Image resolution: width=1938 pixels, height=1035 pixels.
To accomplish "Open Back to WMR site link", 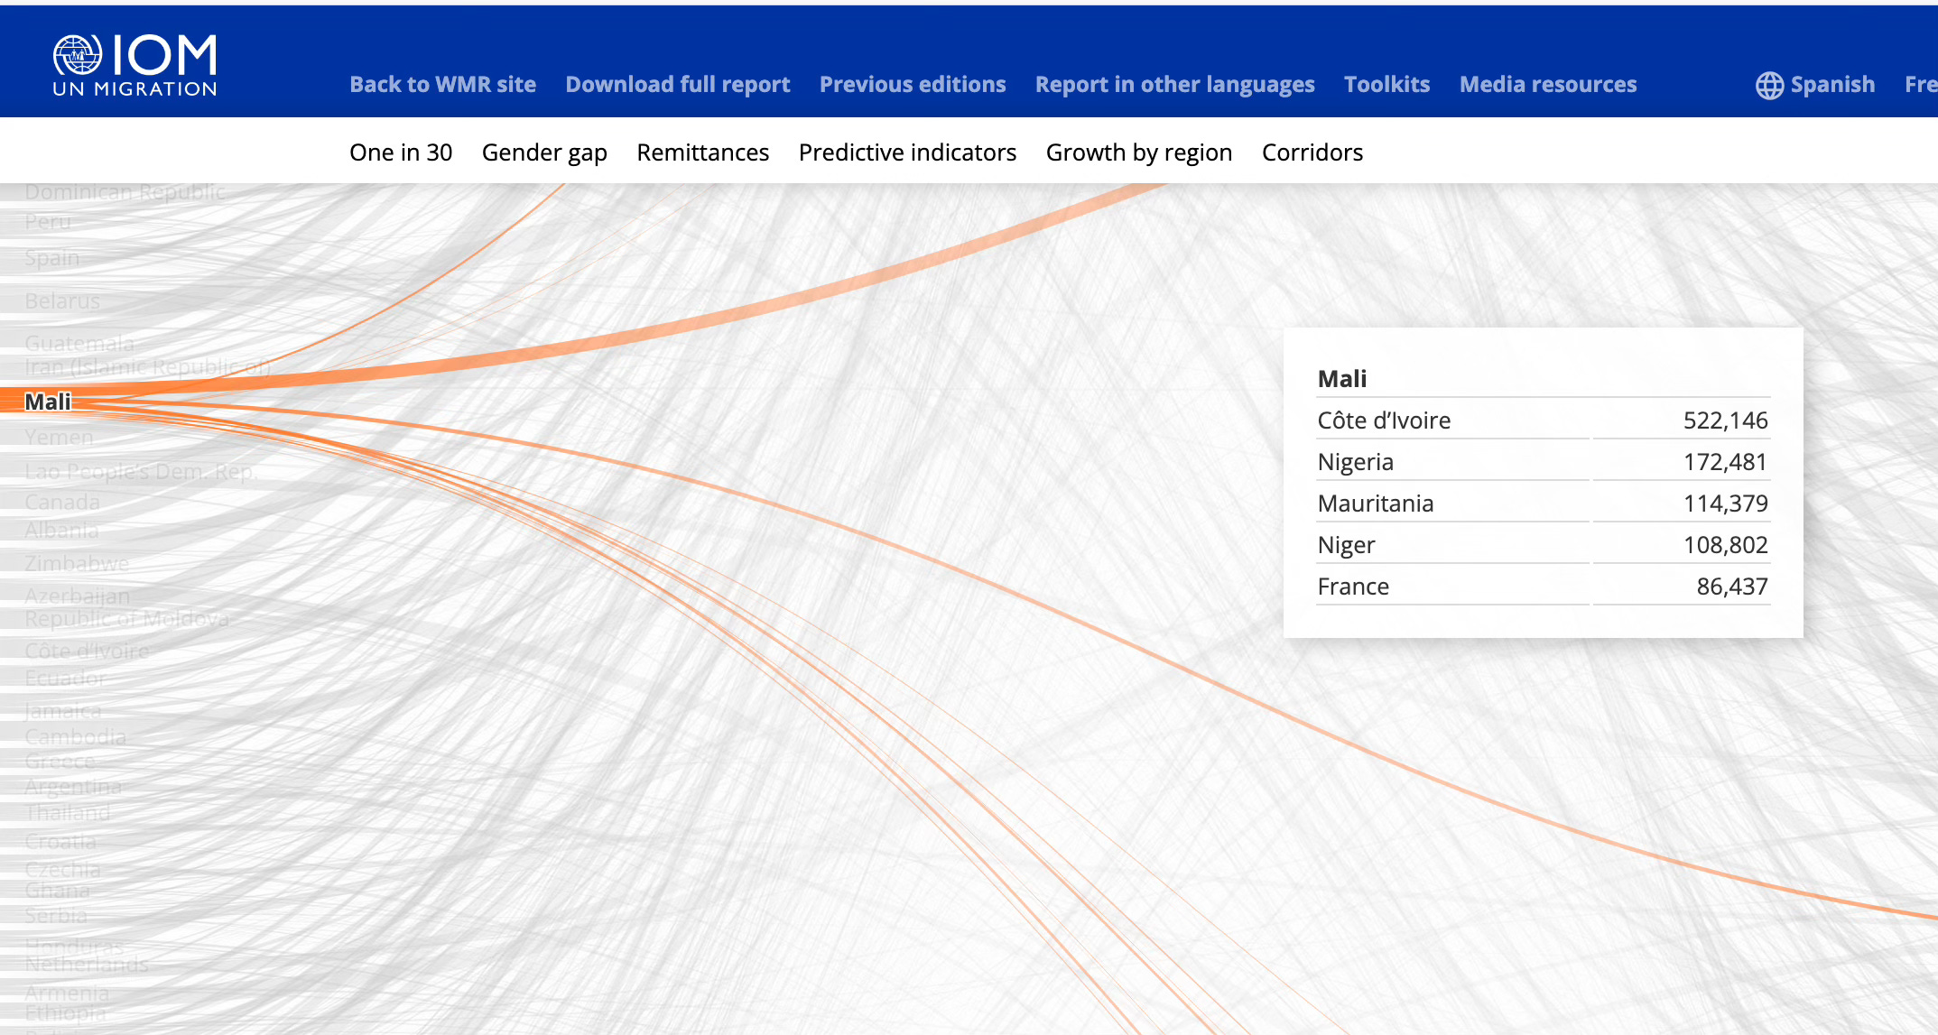I will coord(442,85).
